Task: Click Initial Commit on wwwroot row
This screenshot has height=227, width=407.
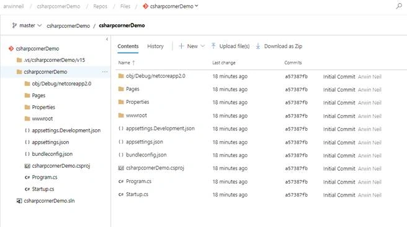Action: 339,116
